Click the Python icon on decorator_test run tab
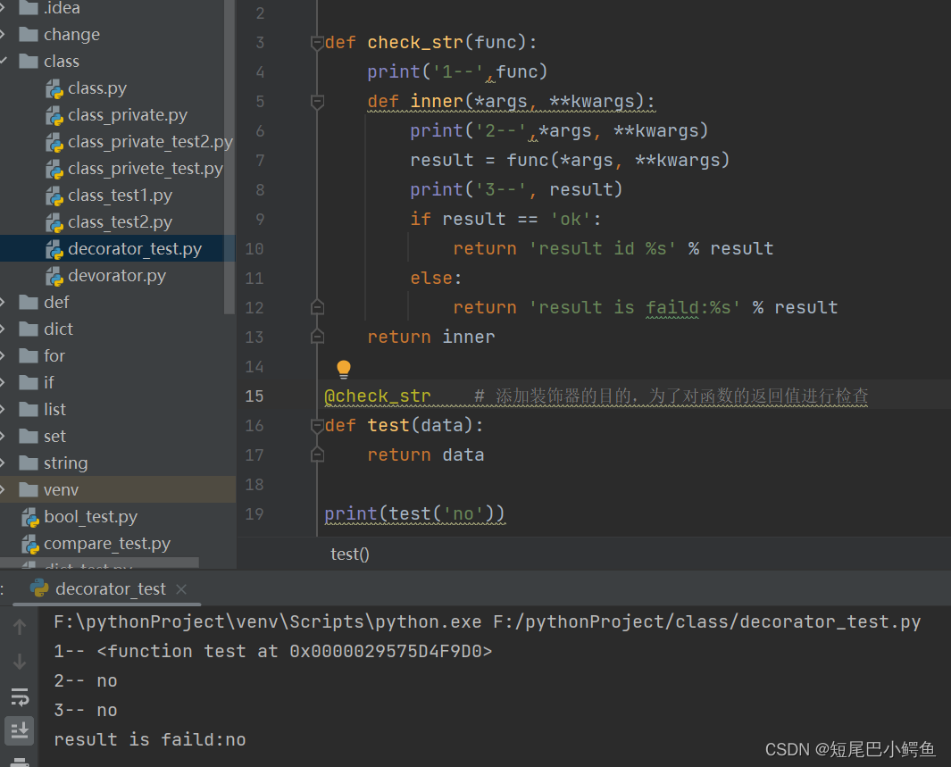This screenshot has height=767, width=951. click(x=39, y=588)
